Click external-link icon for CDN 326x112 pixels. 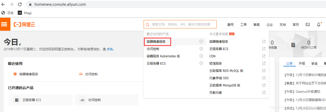(x=264, y=56)
